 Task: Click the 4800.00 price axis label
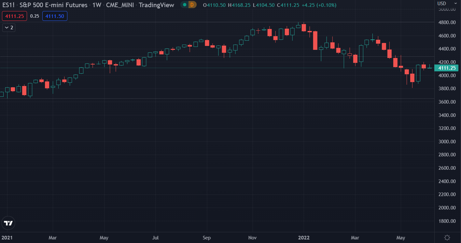pos(447,22)
